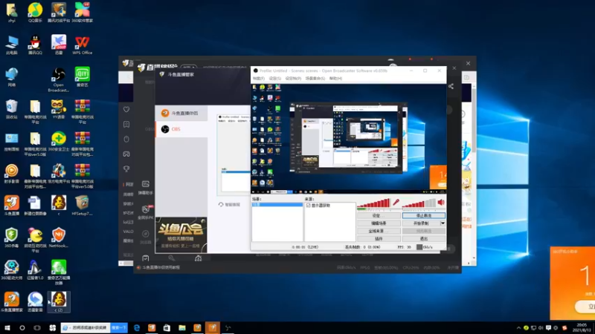Click the heart favorites icon in Douyu sidebar
The width and height of the screenshot is (595, 334).
(126, 109)
